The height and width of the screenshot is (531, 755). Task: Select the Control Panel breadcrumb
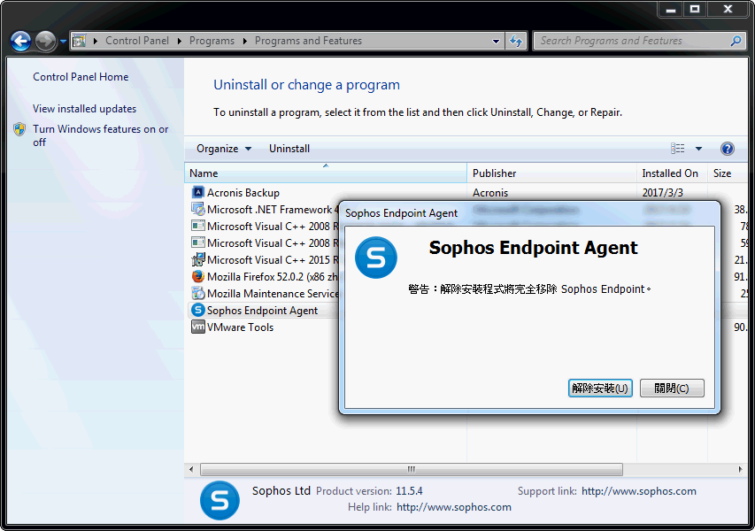coord(136,41)
